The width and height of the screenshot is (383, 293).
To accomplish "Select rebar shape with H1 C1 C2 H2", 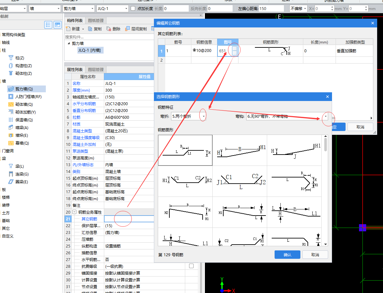I will tap(185, 181).
